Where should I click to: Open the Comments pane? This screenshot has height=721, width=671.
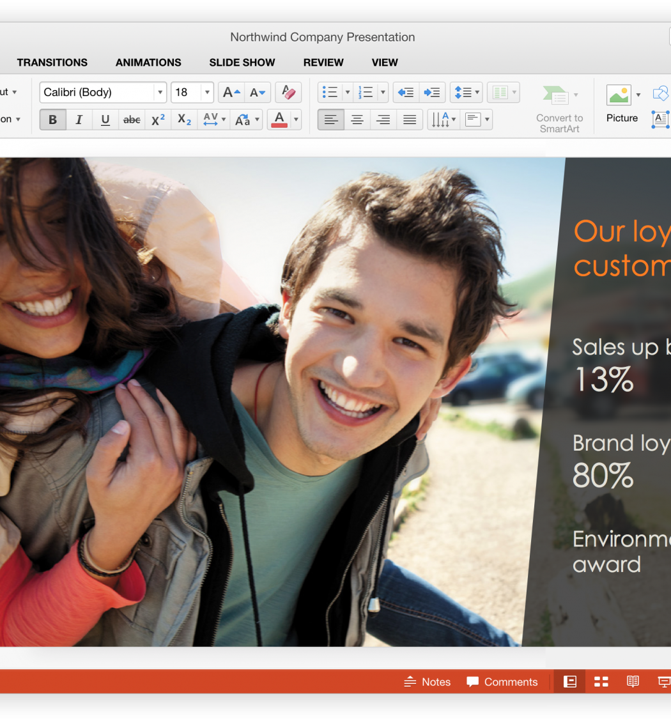click(x=502, y=682)
